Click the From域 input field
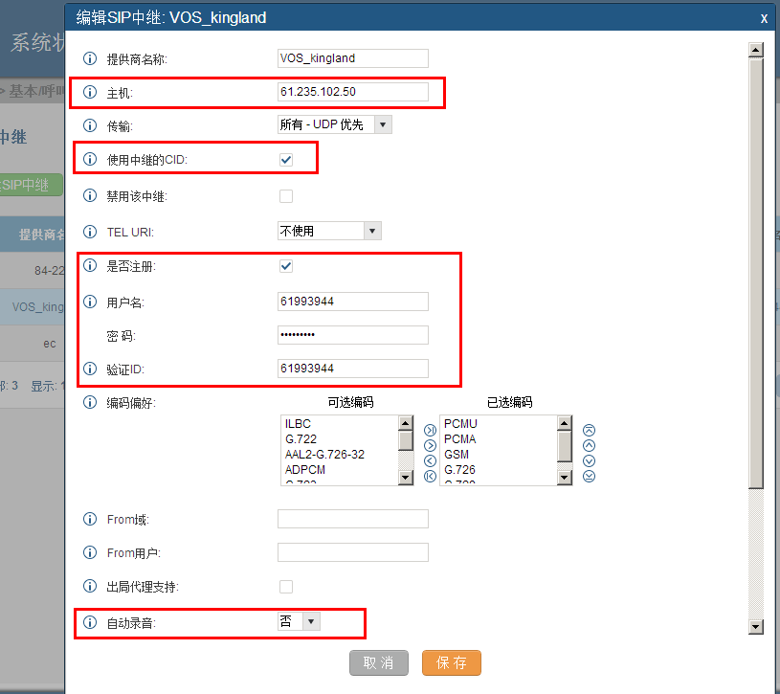The height and width of the screenshot is (694, 780). [352, 519]
